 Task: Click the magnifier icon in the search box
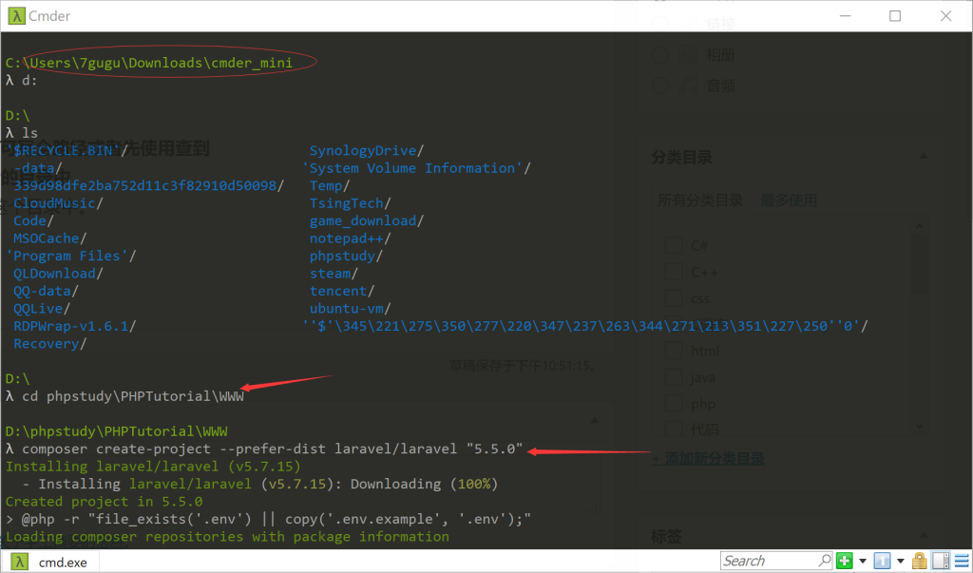point(825,561)
